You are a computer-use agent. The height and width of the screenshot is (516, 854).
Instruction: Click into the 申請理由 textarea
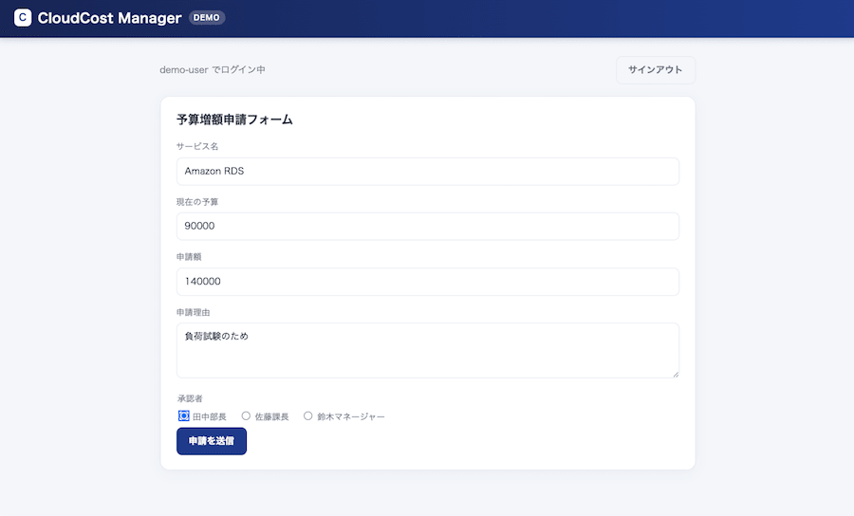(x=428, y=351)
